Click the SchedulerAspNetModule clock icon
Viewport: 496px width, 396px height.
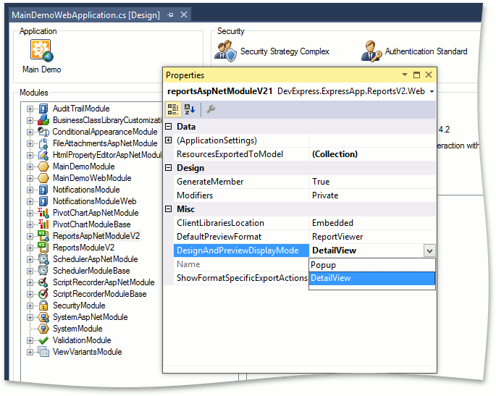(x=43, y=259)
